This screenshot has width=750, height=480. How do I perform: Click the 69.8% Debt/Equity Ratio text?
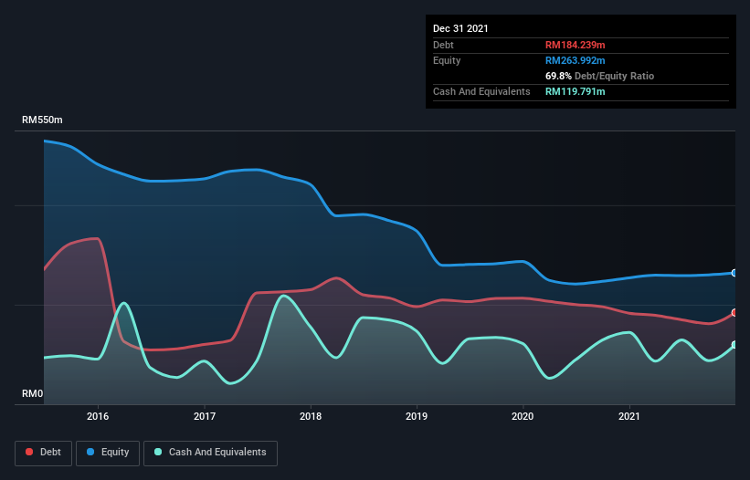coord(599,76)
